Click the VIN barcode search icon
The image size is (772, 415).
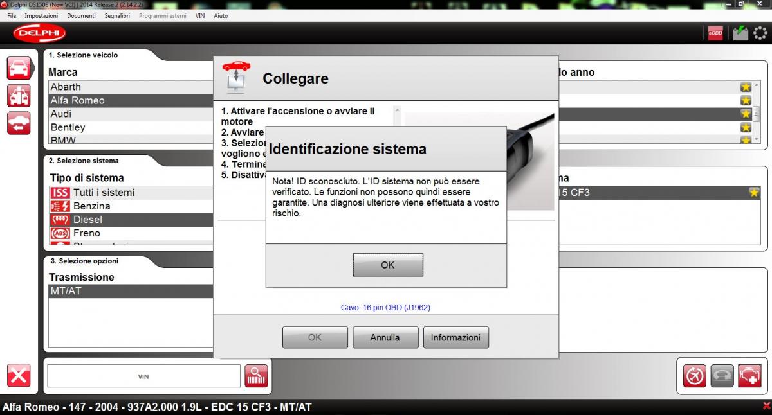click(256, 375)
